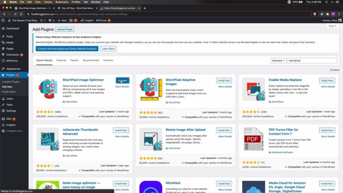Install reGenerate Thumbnails Advanced
Screen dimensions: 343x193
(121, 130)
